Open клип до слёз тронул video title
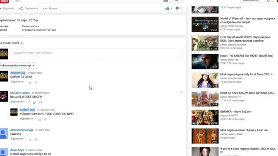Image resolution: width=278 pixels, height=156 pixels. click(x=247, y=93)
